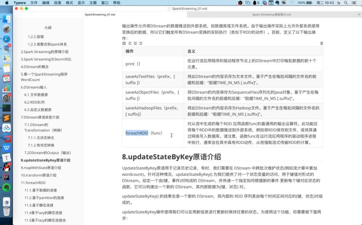Viewport: 362px width, 225px height.
Task: Switch to SparkStreaming_01.md tab
Action: point(100,14)
